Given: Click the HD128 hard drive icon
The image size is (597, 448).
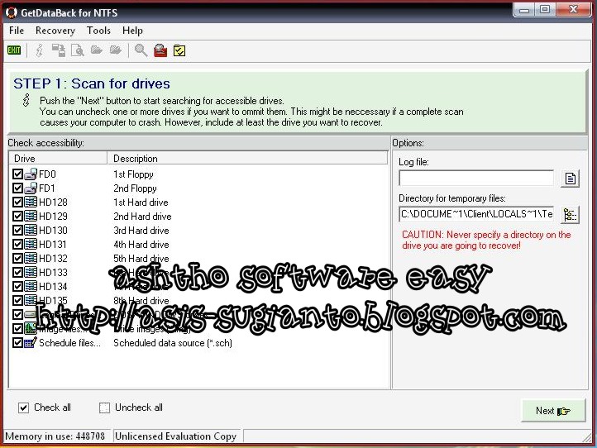Looking at the screenshot, I should (x=31, y=203).
